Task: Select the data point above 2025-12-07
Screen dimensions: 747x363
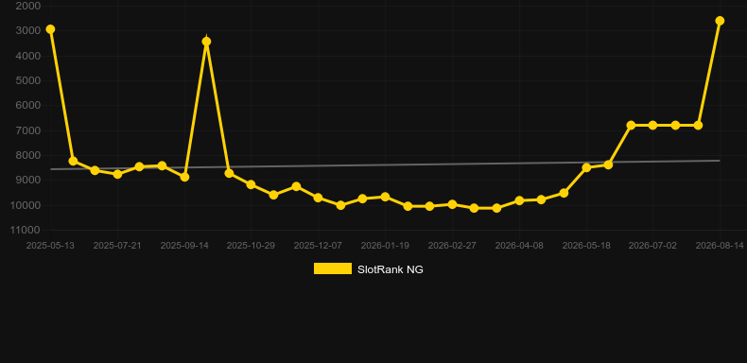Action: click(x=318, y=198)
